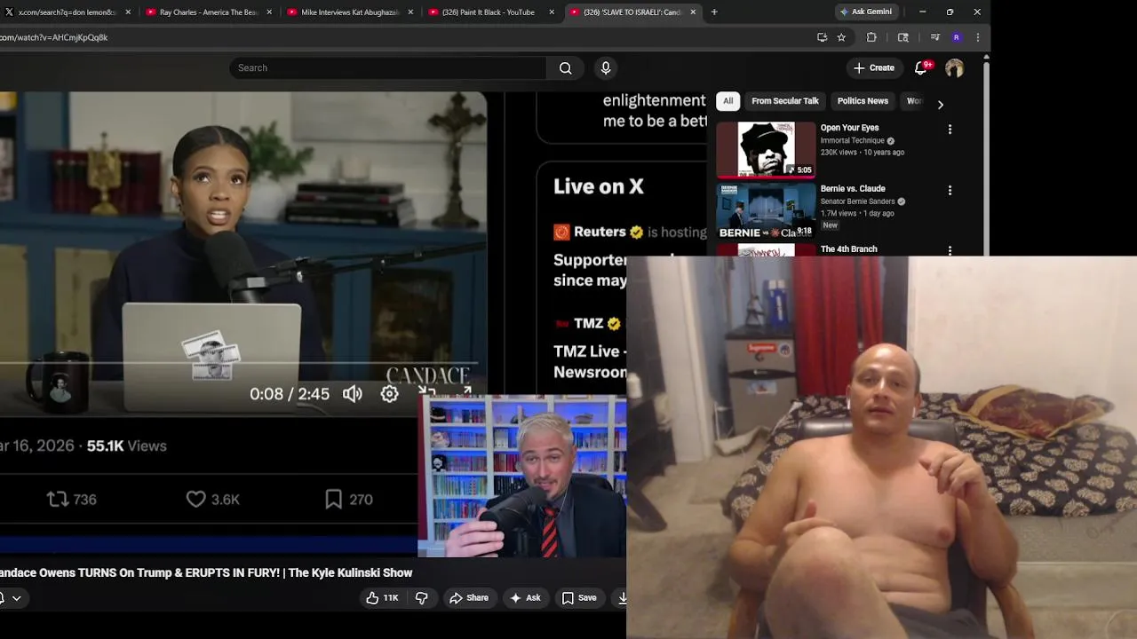
Task: Open the Open Your Eyes video title
Action: pos(849,128)
